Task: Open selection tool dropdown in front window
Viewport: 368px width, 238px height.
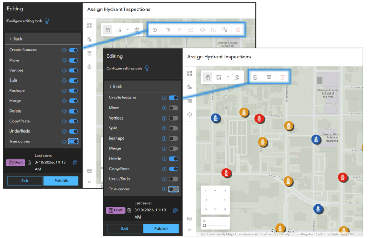Action: coord(228,77)
